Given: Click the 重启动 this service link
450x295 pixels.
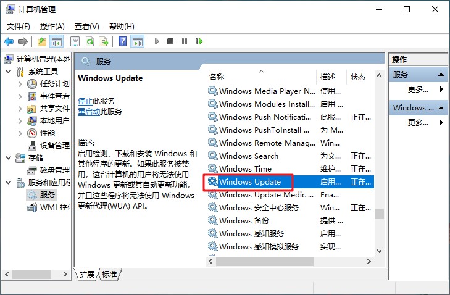Looking at the screenshot, I should [89, 111].
